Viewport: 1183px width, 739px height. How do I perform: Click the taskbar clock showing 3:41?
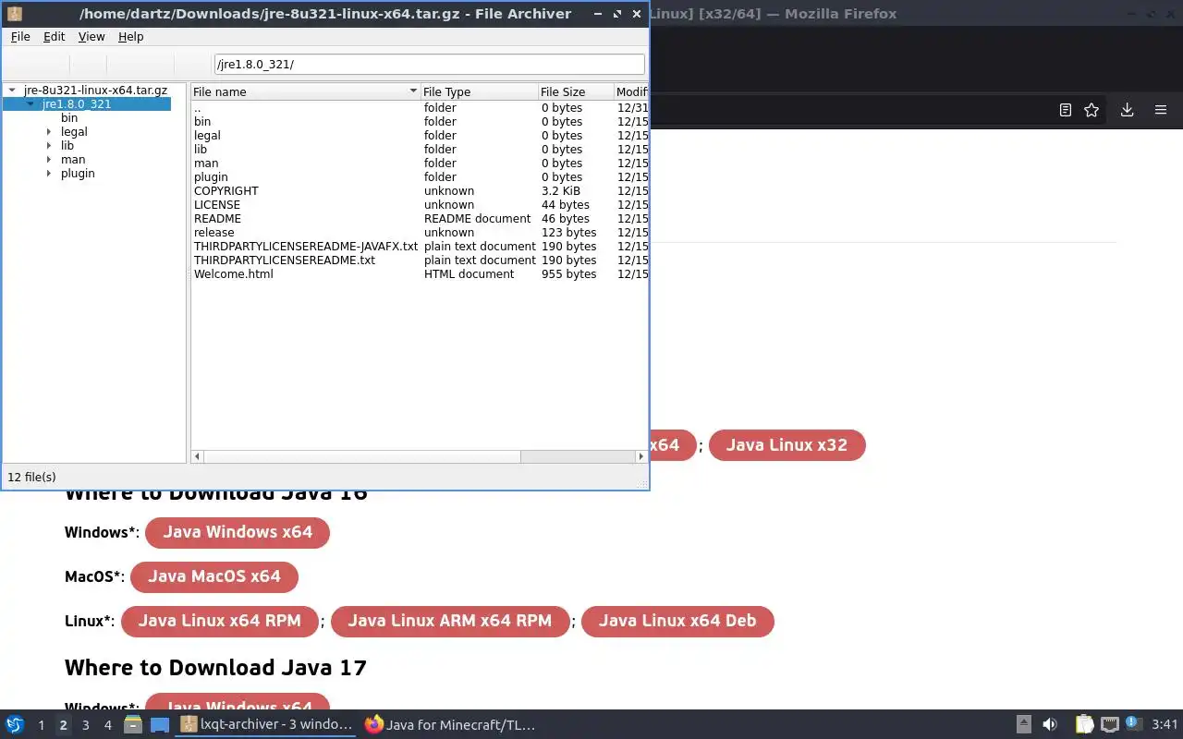[x=1165, y=724]
